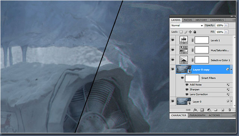
Task: Hide the Levels 1 layer
Action: (x=173, y=40)
